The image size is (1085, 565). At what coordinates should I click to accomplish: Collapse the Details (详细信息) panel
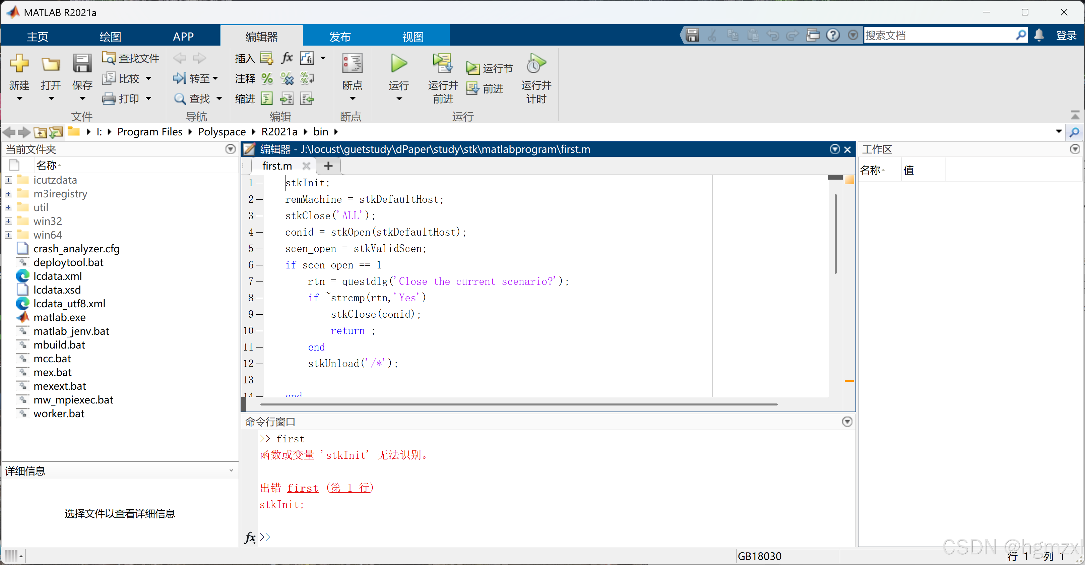(231, 470)
